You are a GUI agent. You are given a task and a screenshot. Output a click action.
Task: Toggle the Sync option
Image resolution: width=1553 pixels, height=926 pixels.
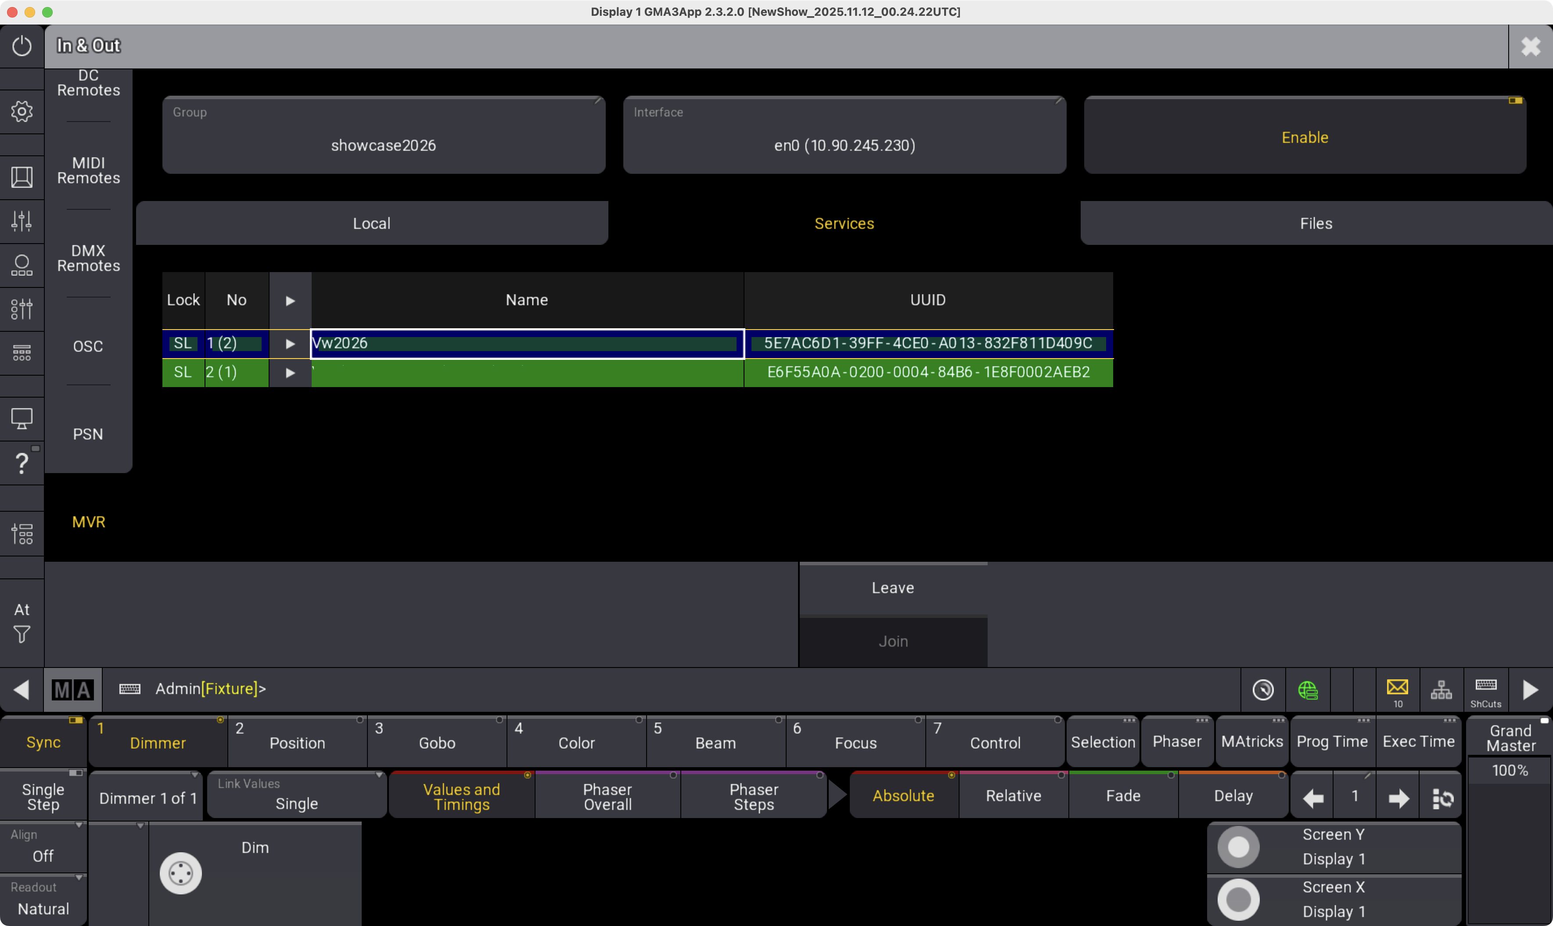click(43, 742)
